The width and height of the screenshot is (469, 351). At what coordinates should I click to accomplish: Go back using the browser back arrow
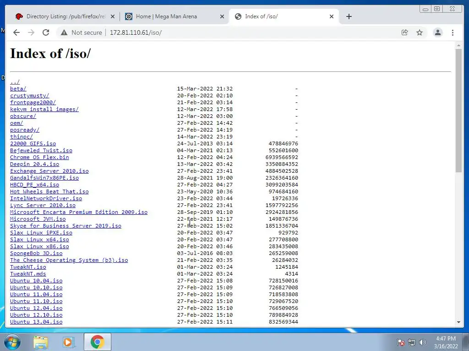[x=16, y=32]
